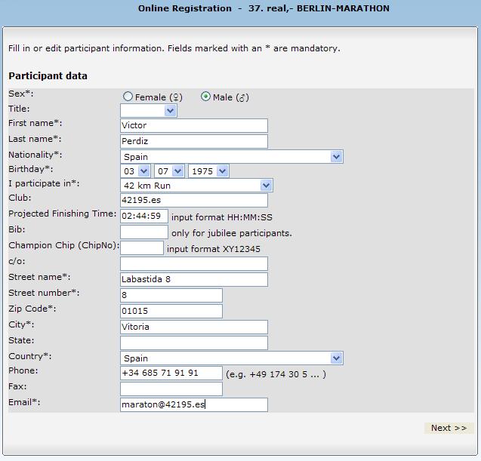
Task: Click the Email address input field
Action: [193, 404]
